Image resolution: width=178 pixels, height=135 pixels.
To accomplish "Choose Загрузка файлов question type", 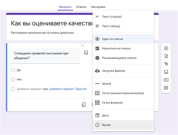I will click(123, 71).
